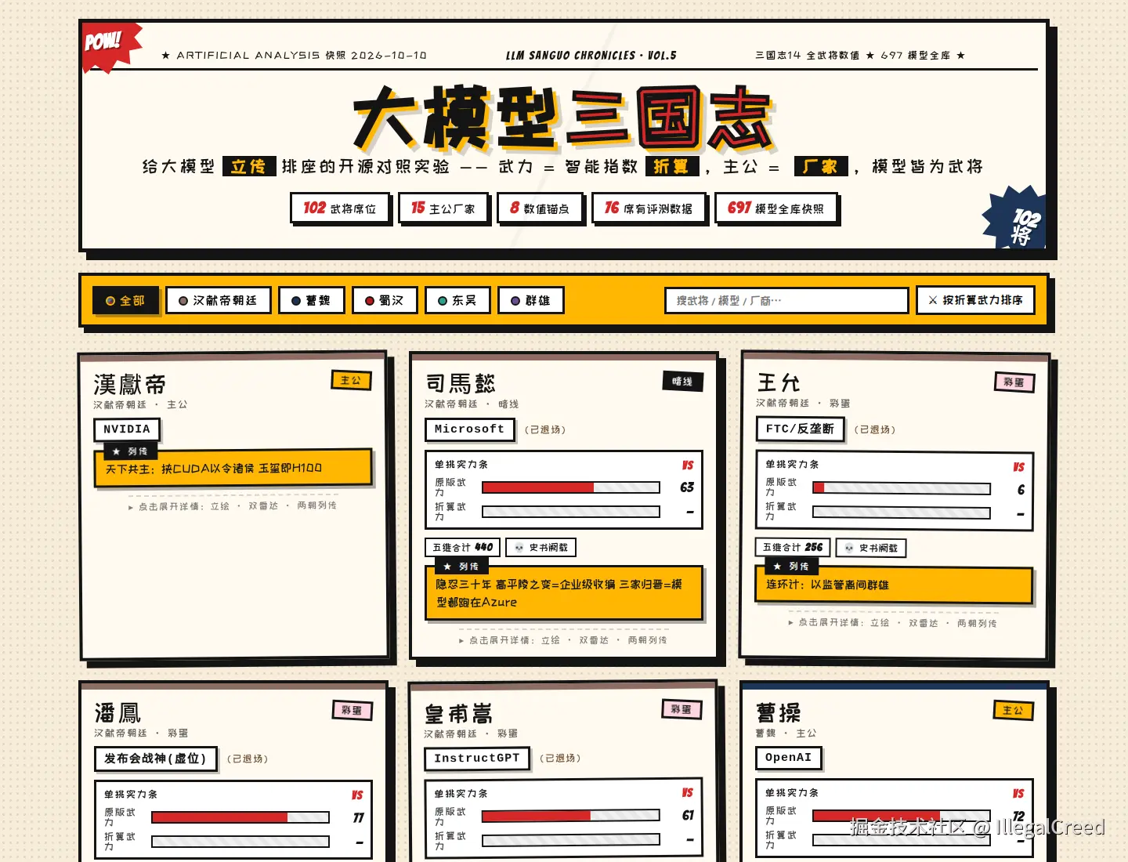This screenshot has height=862, width=1128.
Task: Click the VS icon in 皇甫嵩 card
Action: (x=688, y=792)
